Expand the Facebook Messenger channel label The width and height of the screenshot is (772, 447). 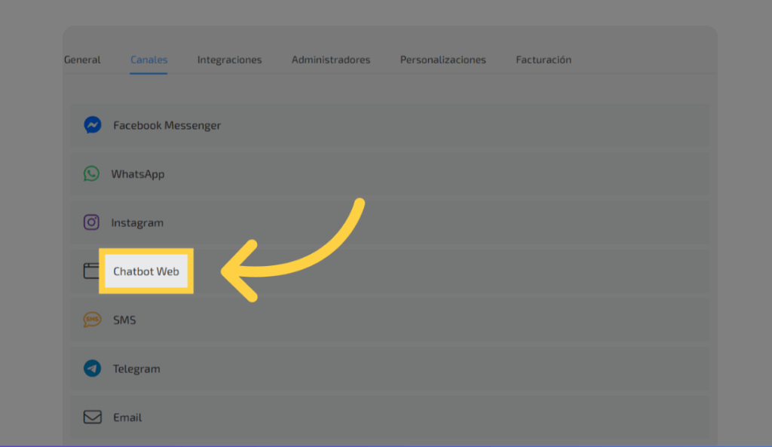[167, 125]
